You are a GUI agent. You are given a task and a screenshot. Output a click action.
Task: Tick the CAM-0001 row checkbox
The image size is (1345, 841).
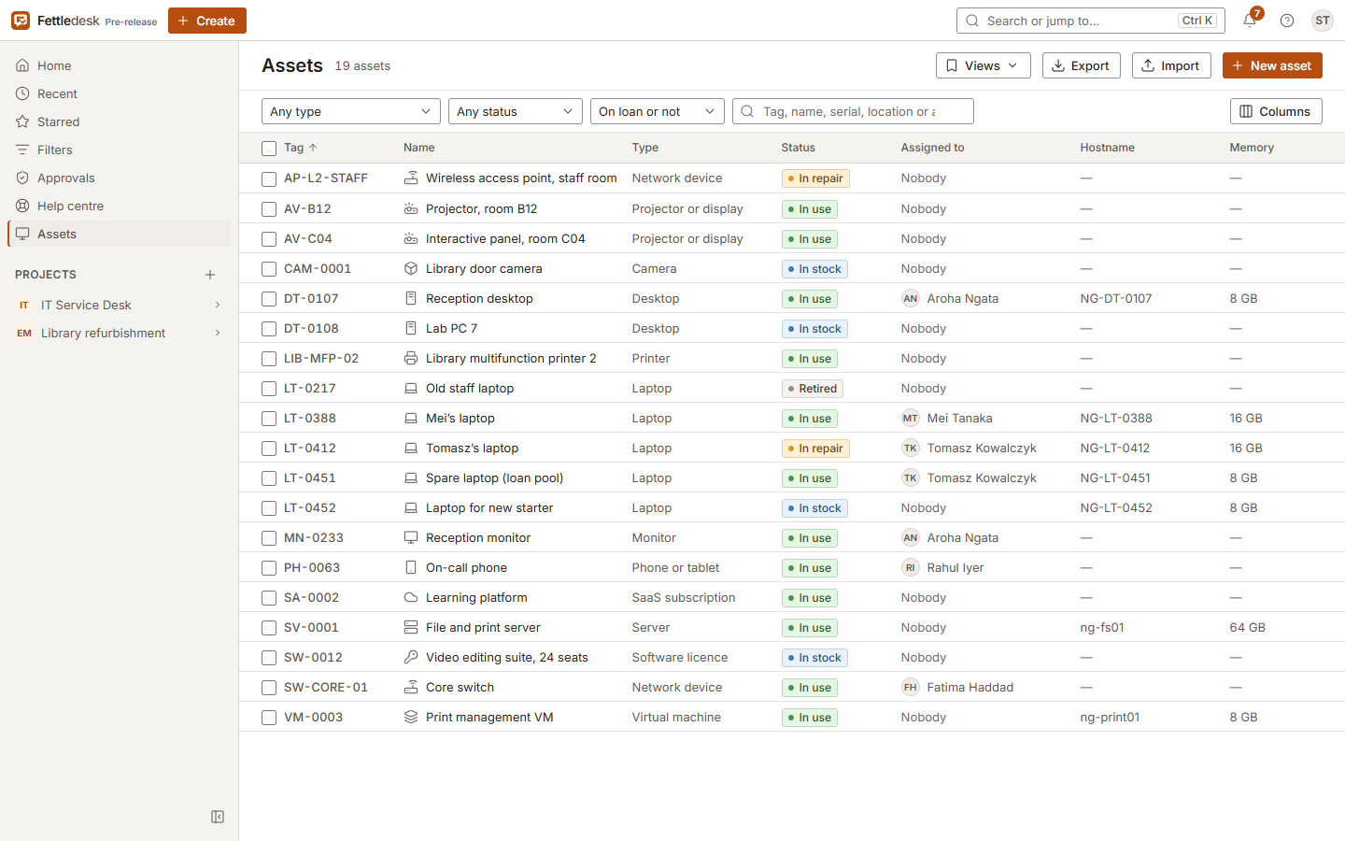coord(269,269)
